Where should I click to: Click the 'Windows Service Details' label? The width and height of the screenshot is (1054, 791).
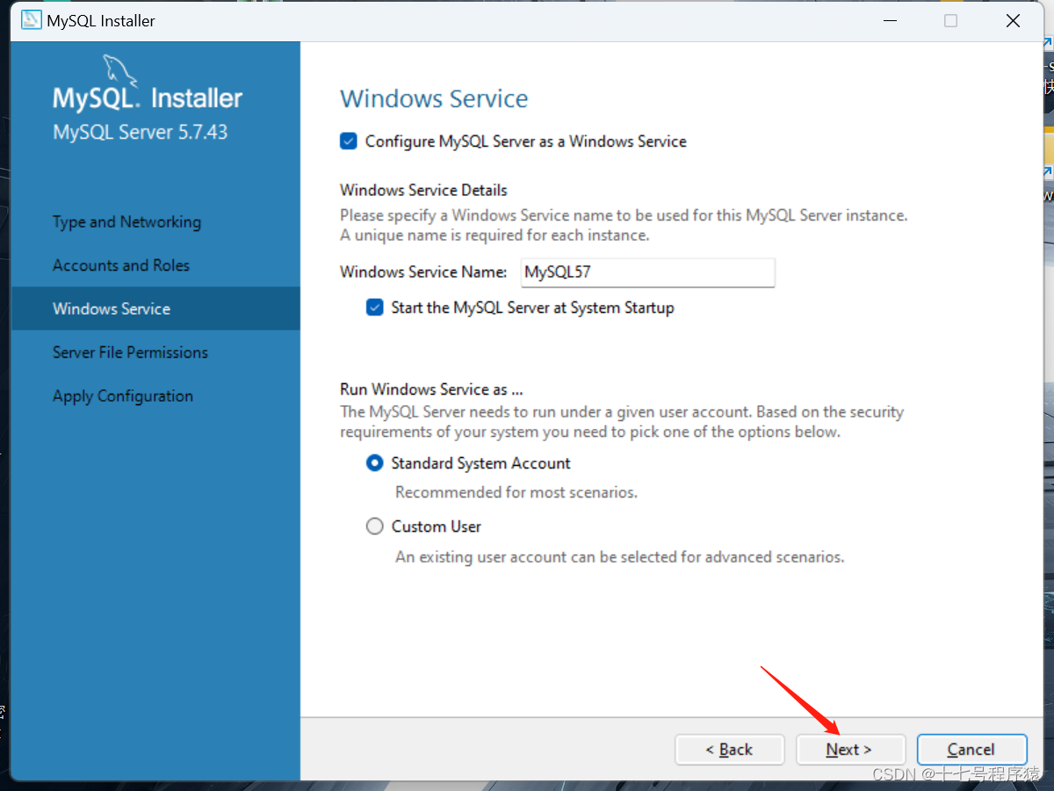pyautogui.click(x=423, y=190)
